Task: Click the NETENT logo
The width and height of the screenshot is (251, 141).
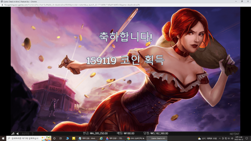Action: point(234,134)
